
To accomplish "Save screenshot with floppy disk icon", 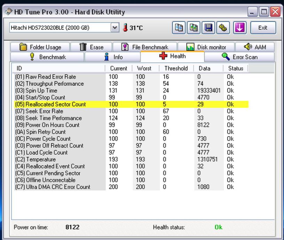I will coord(208,28).
